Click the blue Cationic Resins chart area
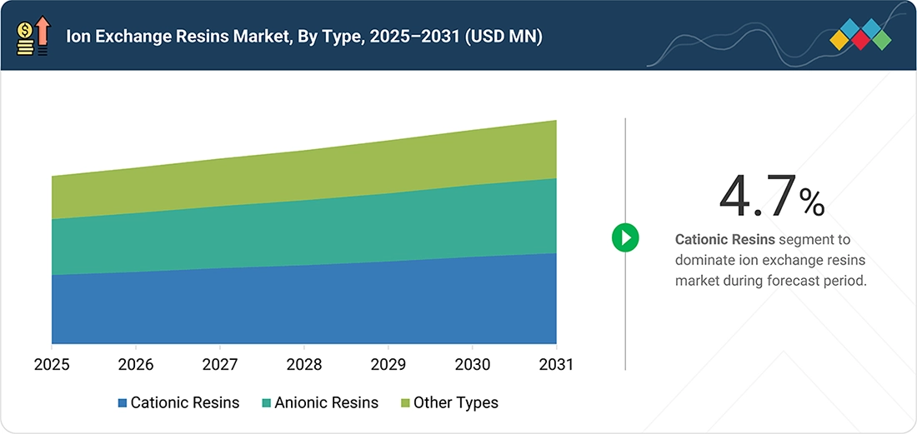Viewport: 917px width, 434px height. (x=304, y=307)
